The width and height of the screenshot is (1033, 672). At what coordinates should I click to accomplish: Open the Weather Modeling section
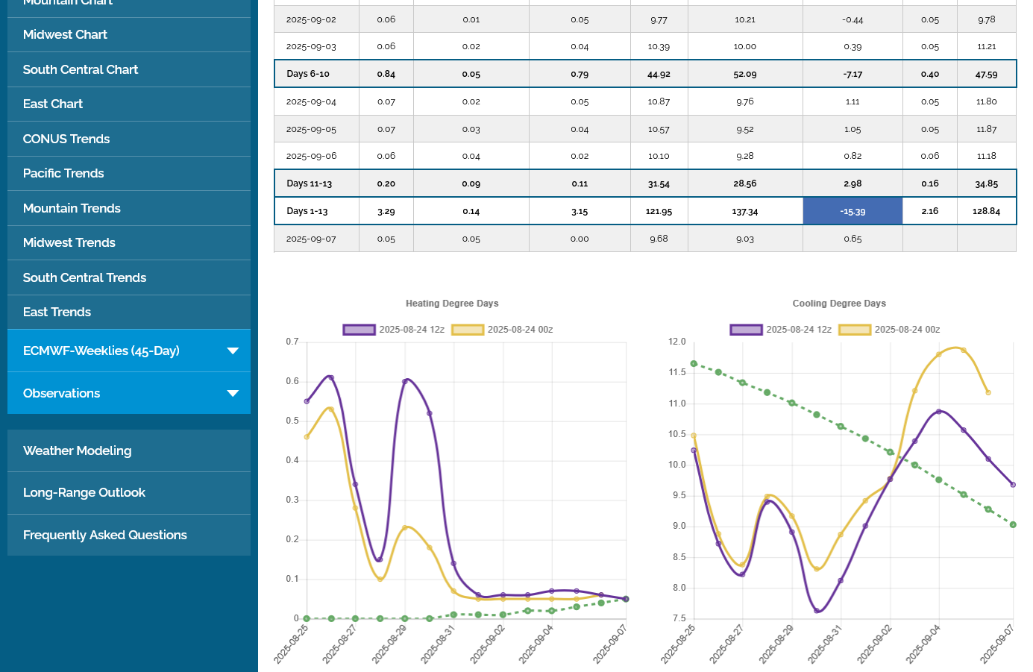coord(77,450)
